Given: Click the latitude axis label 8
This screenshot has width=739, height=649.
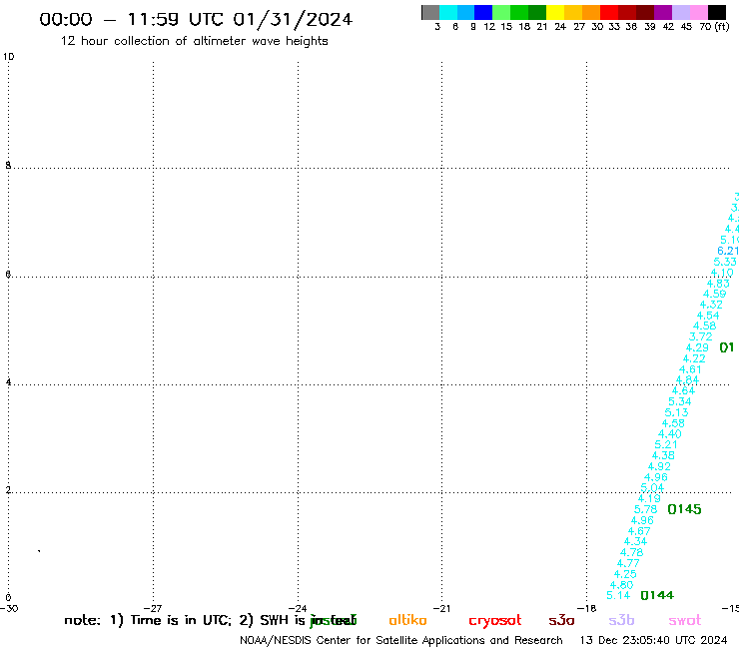Looking at the screenshot, I should point(8,166).
